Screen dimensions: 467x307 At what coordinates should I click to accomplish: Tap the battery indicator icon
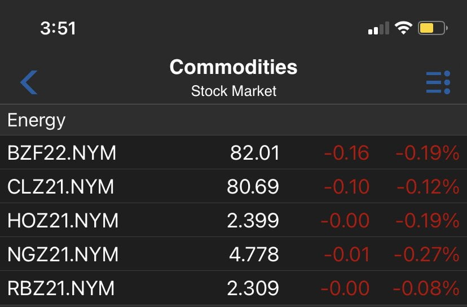433,28
